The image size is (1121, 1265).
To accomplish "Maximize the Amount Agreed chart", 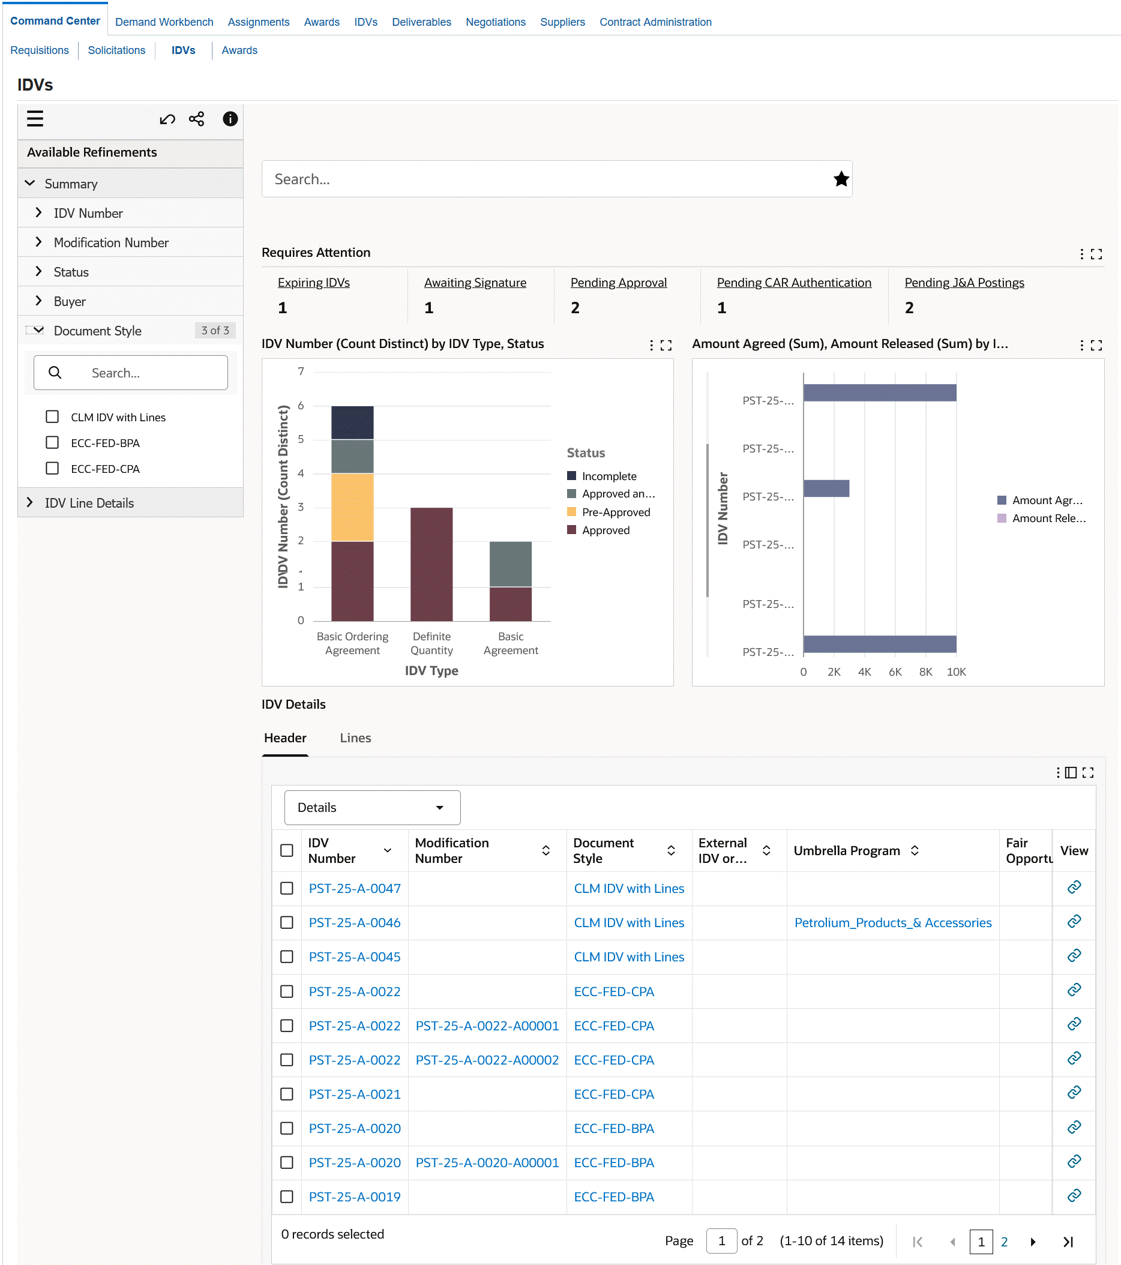I will [x=1096, y=345].
